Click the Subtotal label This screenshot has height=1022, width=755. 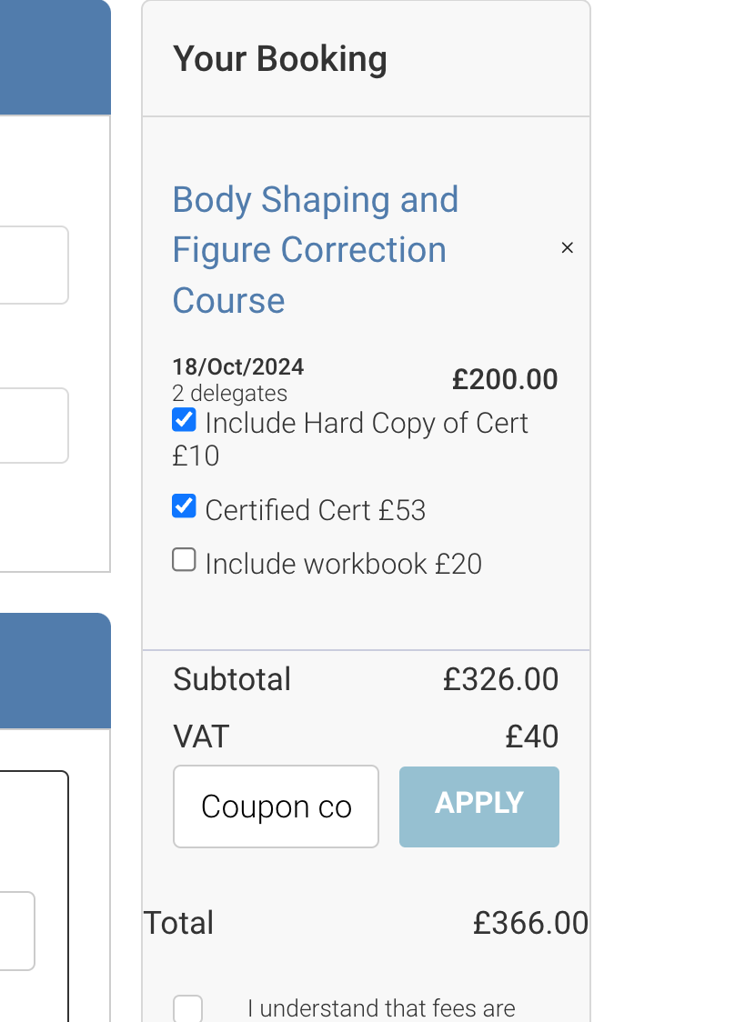[x=232, y=679]
